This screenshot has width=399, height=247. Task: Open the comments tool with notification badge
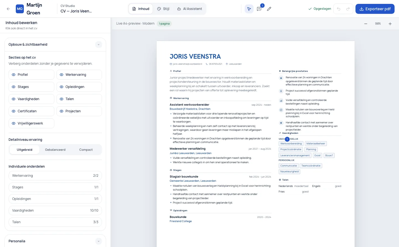(x=259, y=9)
